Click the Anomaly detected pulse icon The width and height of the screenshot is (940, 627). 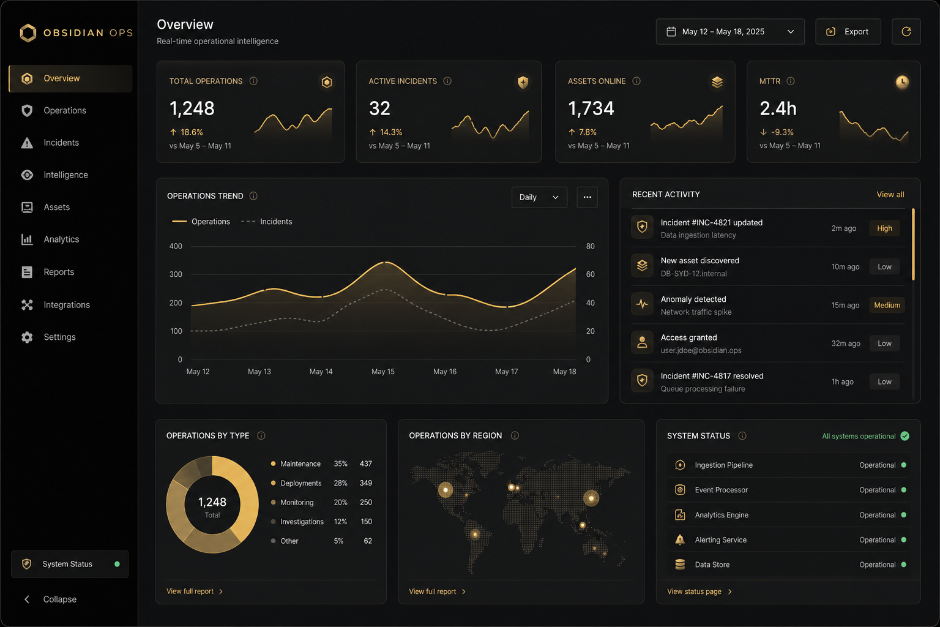click(642, 304)
